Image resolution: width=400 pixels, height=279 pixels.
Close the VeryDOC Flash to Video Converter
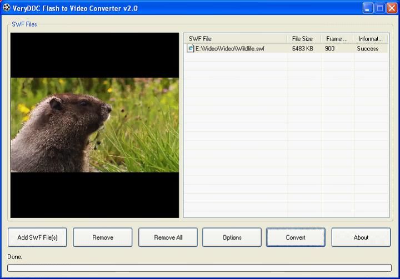pos(392,8)
